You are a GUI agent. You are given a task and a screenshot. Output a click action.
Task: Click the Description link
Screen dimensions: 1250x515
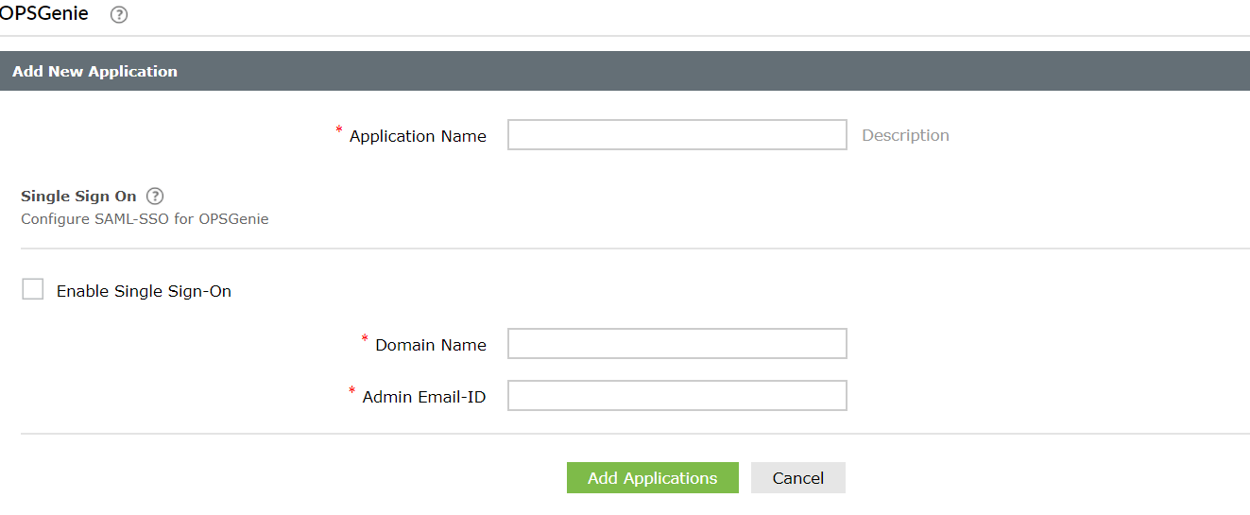[x=905, y=135]
